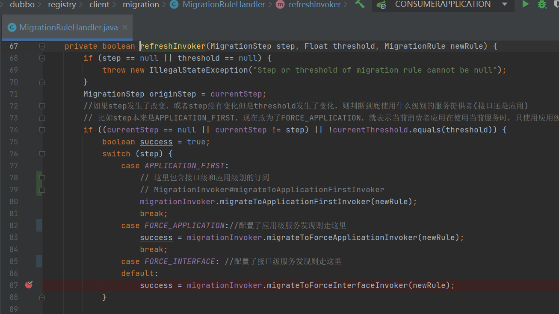
Task: Click the class icon before MigrationRuleHandler breadcrumb
Action: [x=174, y=5]
